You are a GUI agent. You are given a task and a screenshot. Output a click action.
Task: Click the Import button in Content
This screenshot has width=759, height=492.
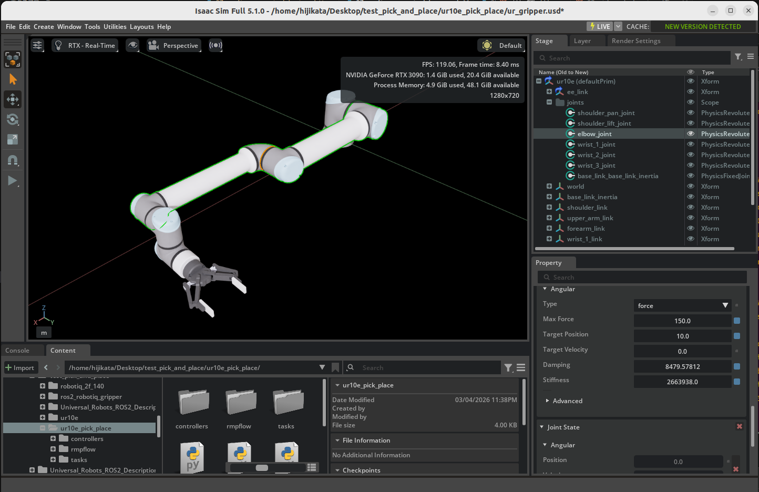point(19,367)
